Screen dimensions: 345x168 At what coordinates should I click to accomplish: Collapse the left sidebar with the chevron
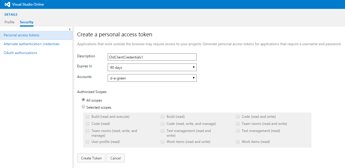tap(70, 29)
